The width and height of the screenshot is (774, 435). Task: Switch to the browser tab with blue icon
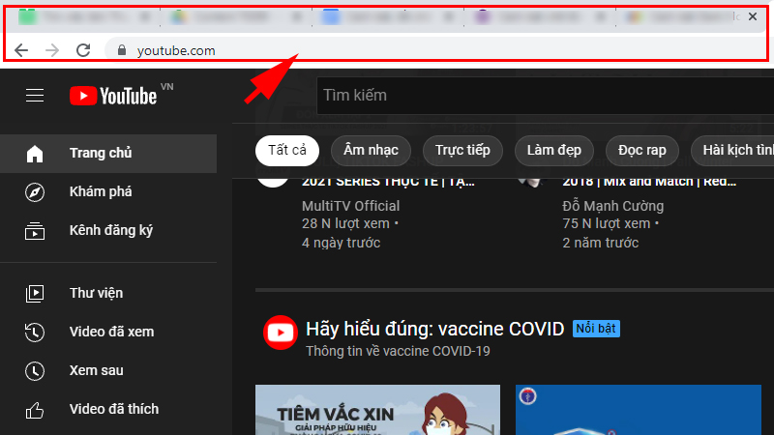(x=388, y=17)
